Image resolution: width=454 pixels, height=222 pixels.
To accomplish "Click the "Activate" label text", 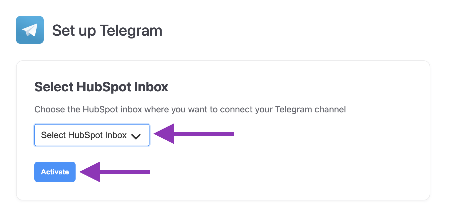I will [55, 172].
